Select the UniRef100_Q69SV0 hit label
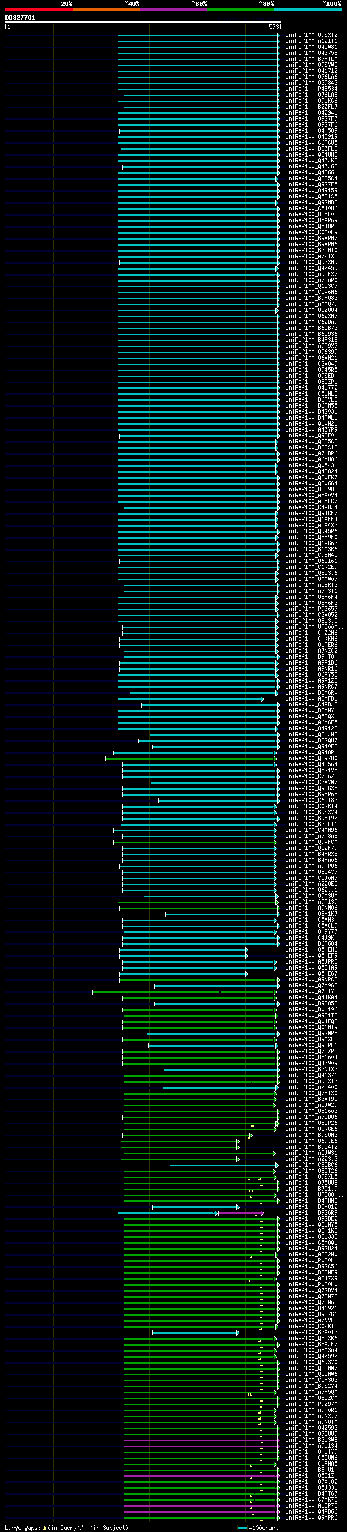 pos(311,1362)
